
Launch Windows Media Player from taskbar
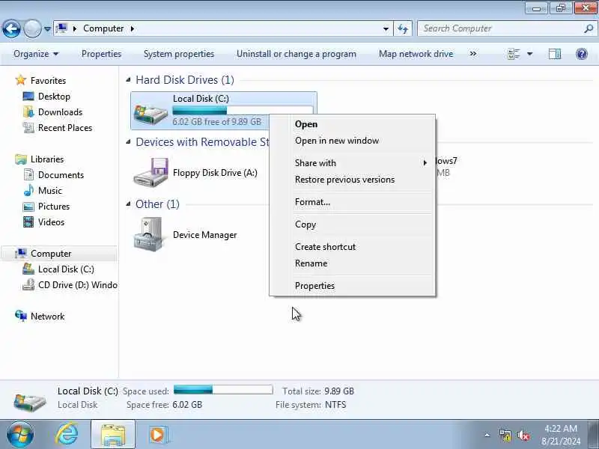157,435
